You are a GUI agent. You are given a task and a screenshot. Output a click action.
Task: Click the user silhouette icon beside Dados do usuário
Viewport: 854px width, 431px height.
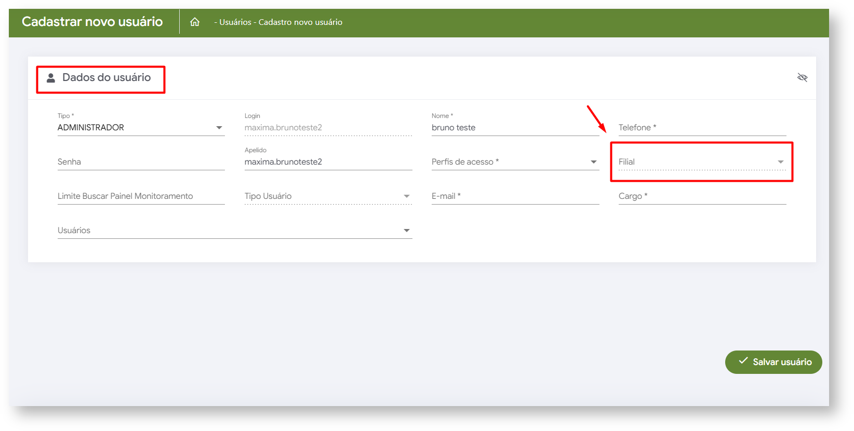click(x=51, y=78)
